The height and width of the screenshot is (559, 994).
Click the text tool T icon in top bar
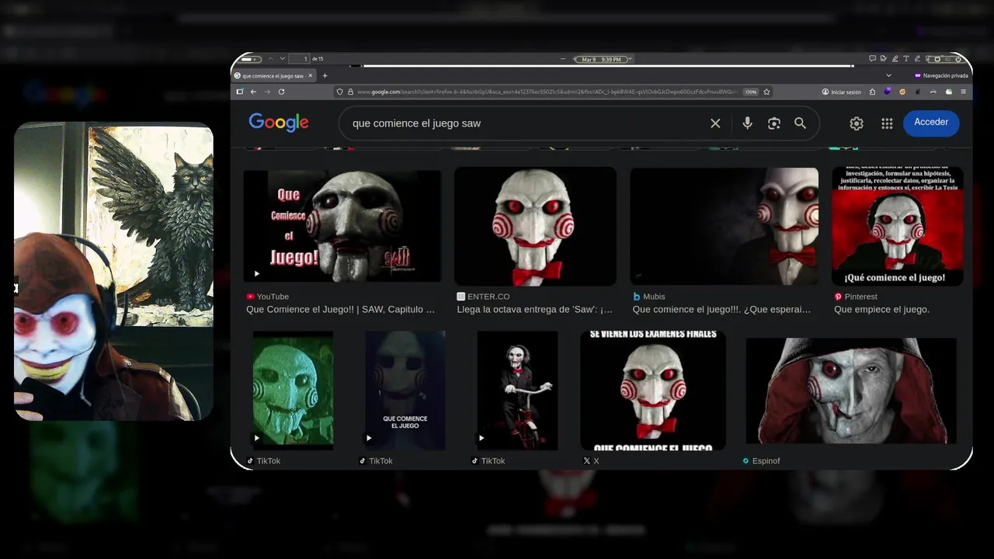pyautogui.click(x=906, y=58)
